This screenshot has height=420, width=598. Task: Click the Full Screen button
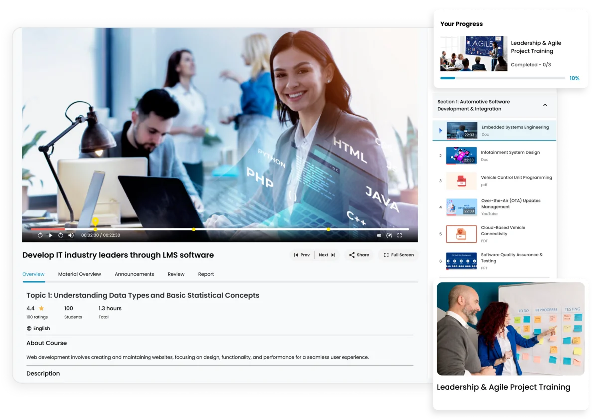(x=398, y=255)
